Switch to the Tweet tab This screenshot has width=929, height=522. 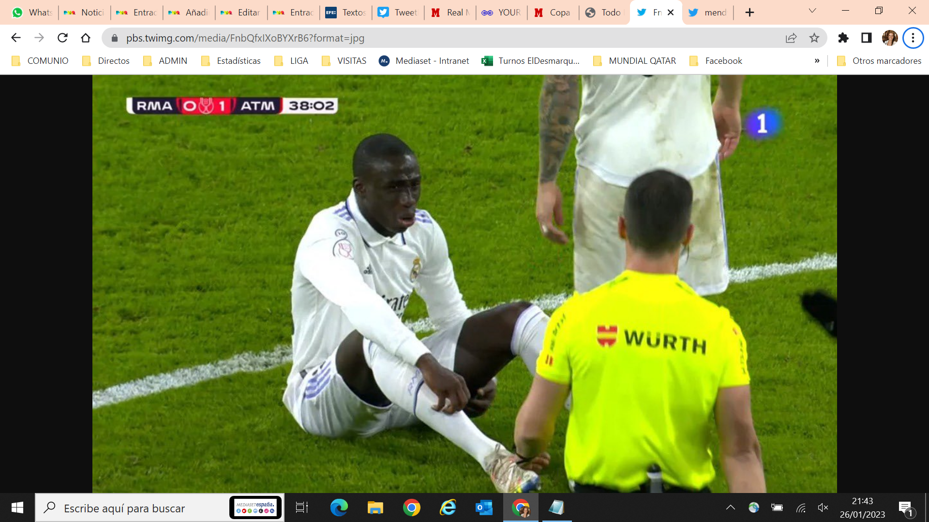click(x=398, y=13)
